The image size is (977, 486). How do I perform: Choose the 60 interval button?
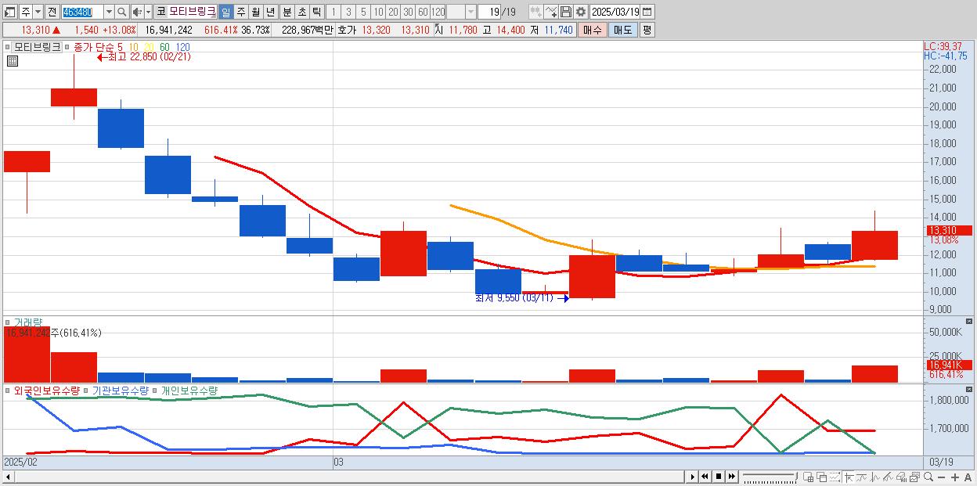pos(423,12)
